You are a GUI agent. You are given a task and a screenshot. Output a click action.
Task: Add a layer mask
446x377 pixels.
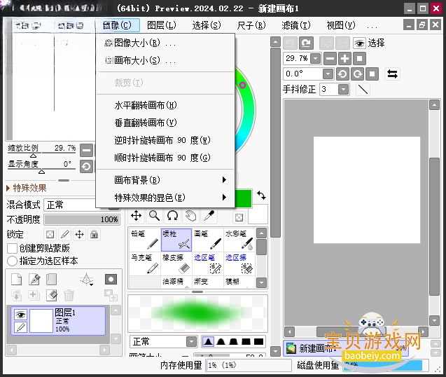(111, 280)
